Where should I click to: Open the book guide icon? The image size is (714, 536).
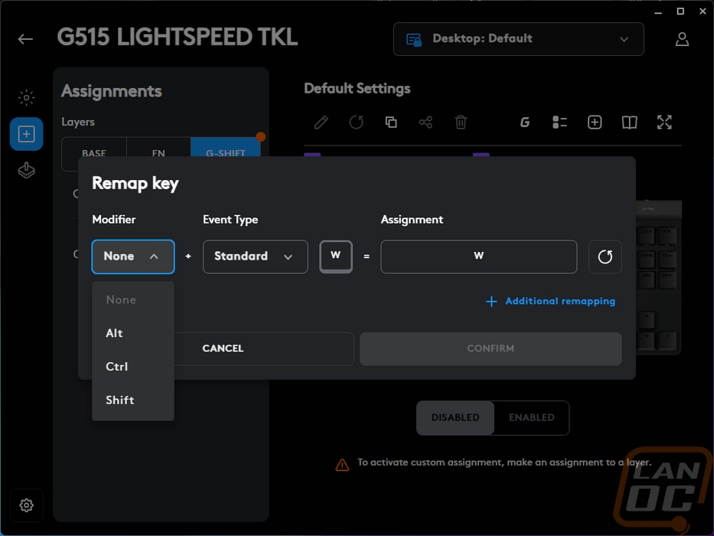(629, 123)
